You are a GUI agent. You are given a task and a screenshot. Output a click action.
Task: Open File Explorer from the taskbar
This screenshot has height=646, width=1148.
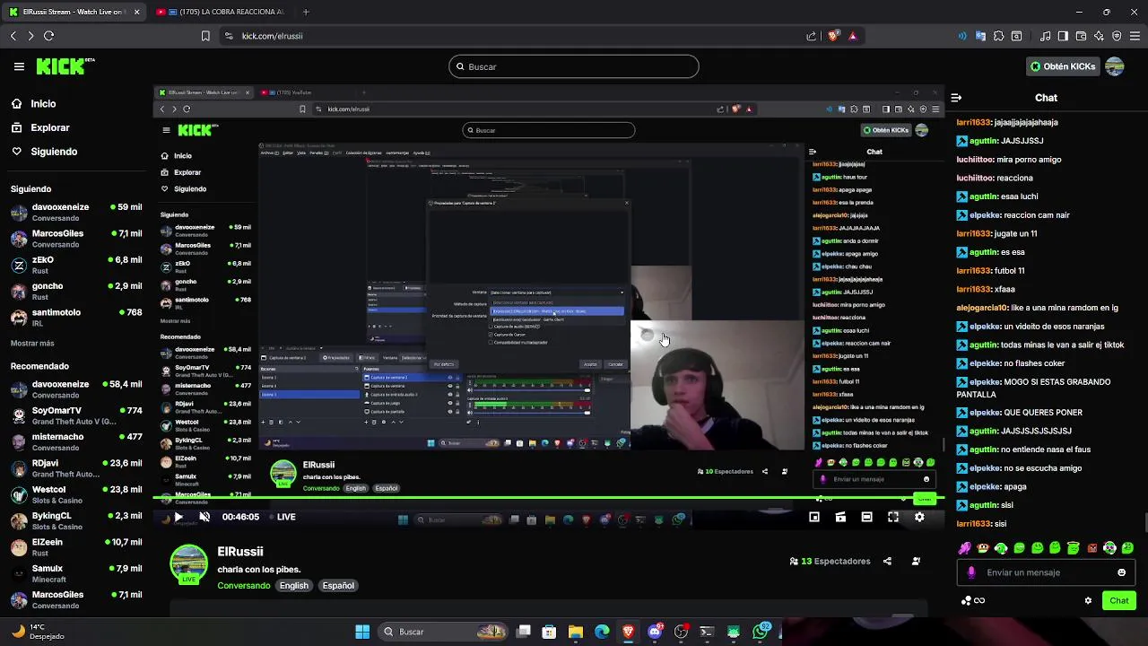pos(576,632)
